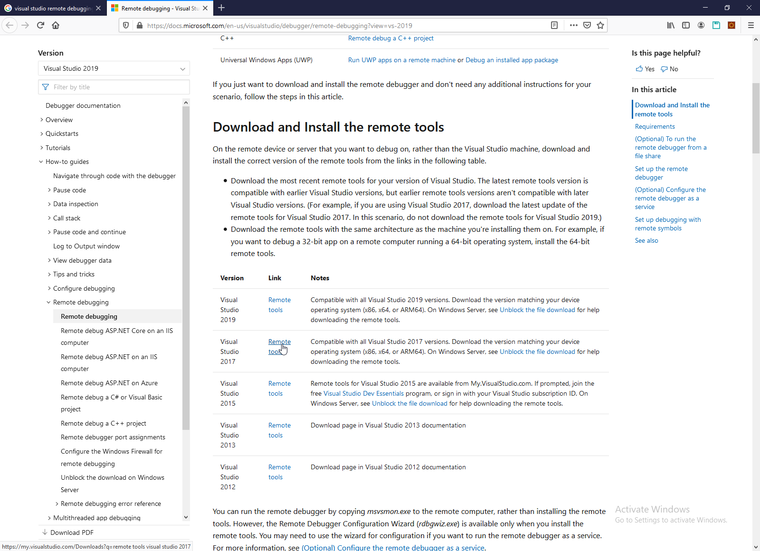Image resolution: width=760 pixels, height=551 pixels.
Task: Click the page scroll down arrow
Action: 756,547
